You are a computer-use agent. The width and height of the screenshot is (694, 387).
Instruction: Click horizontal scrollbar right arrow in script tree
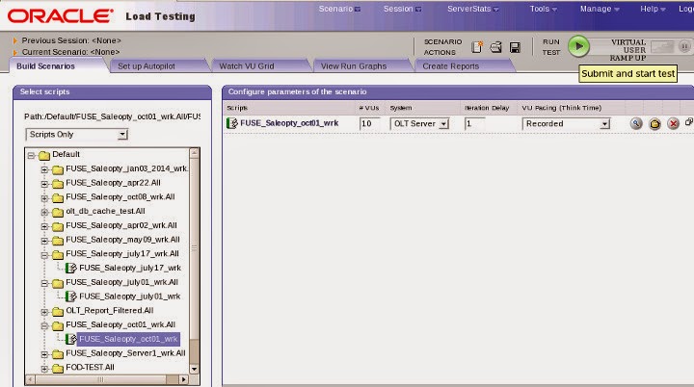[x=183, y=379]
